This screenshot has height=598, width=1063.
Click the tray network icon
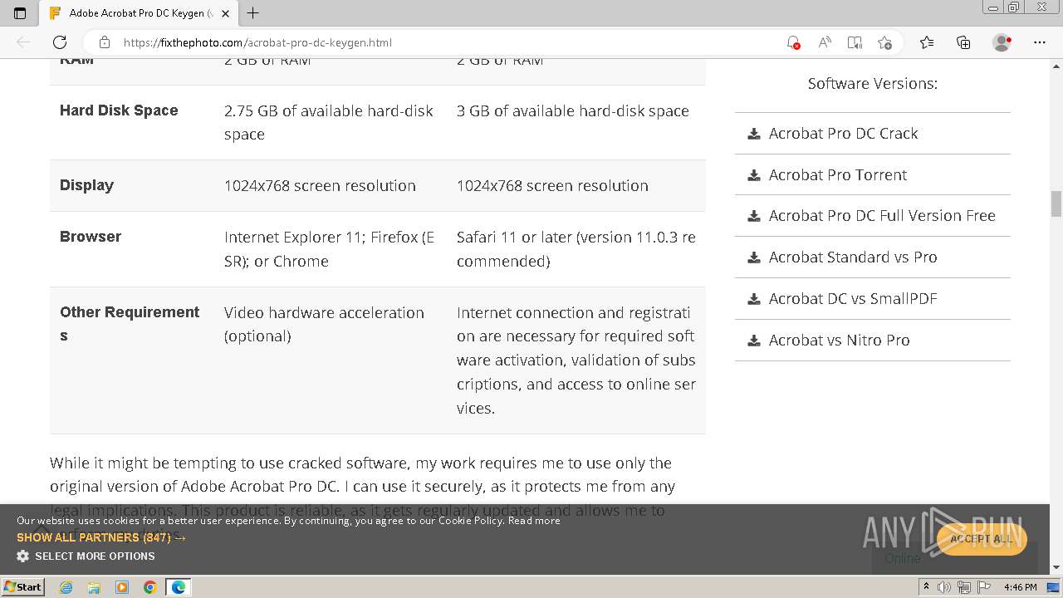964,587
